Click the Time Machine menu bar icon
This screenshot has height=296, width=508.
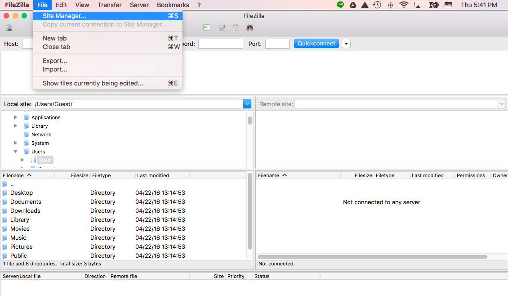(377, 5)
